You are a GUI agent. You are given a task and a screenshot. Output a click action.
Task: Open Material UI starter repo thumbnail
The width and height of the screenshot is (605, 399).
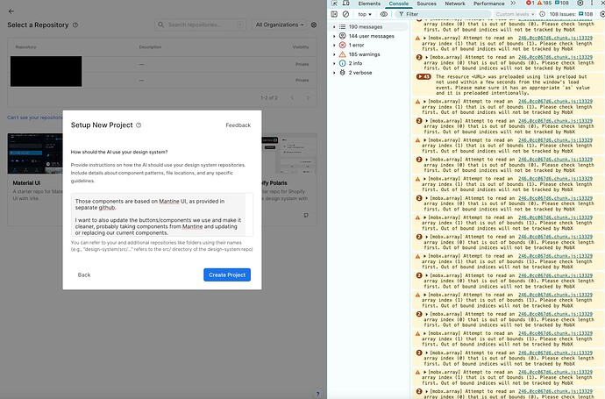pyautogui.click(x=35, y=154)
